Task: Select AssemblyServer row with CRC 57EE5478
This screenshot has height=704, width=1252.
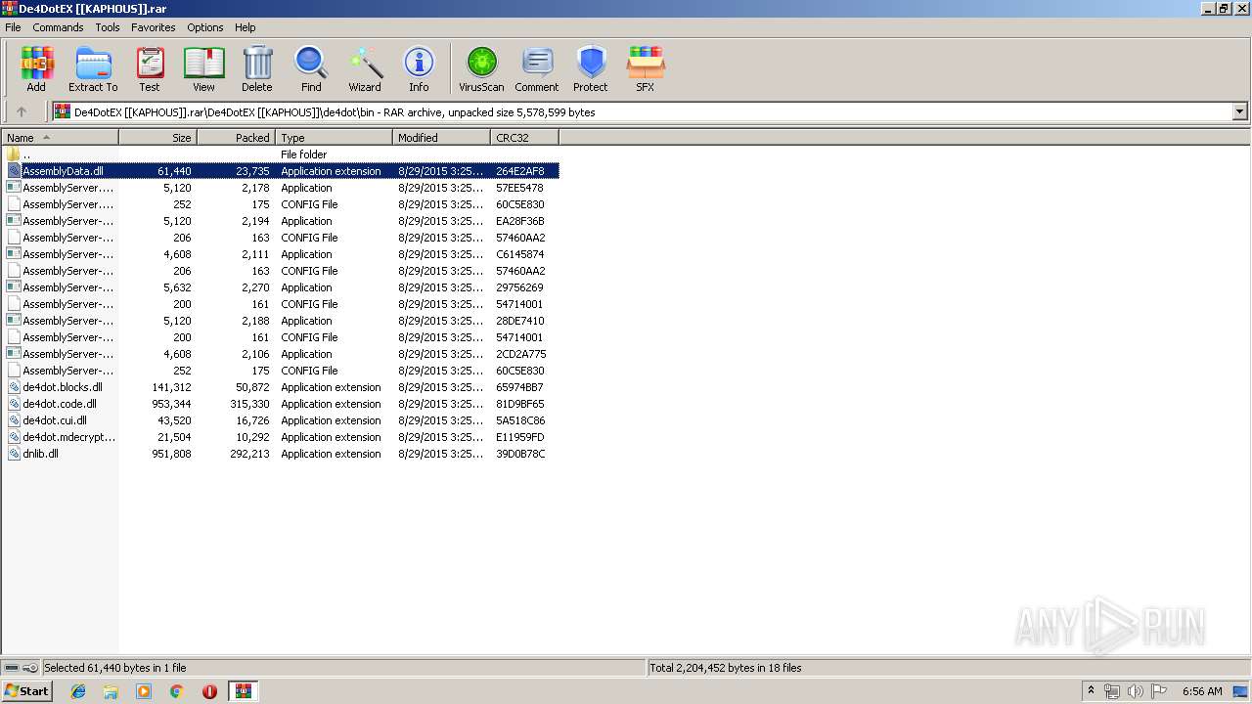Action: click(281, 188)
